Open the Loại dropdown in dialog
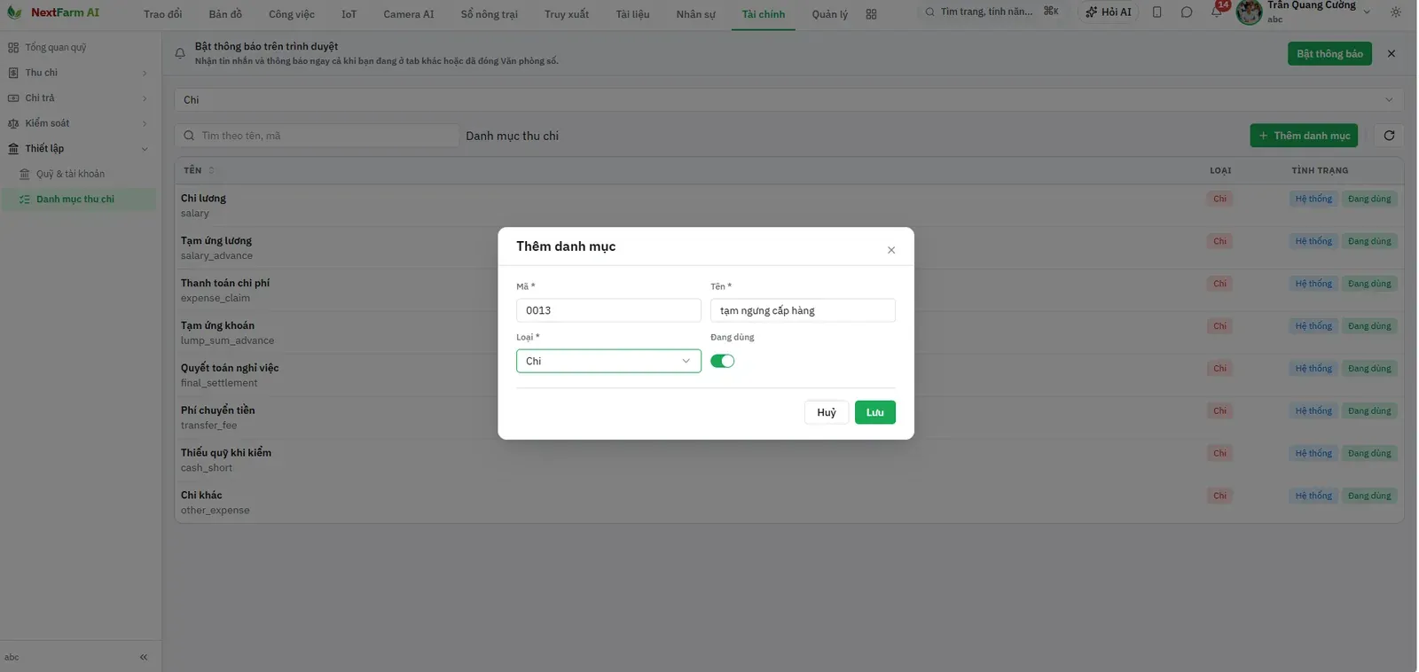Image resolution: width=1419 pixels, height=672 pixels. (x=608, y=361)
